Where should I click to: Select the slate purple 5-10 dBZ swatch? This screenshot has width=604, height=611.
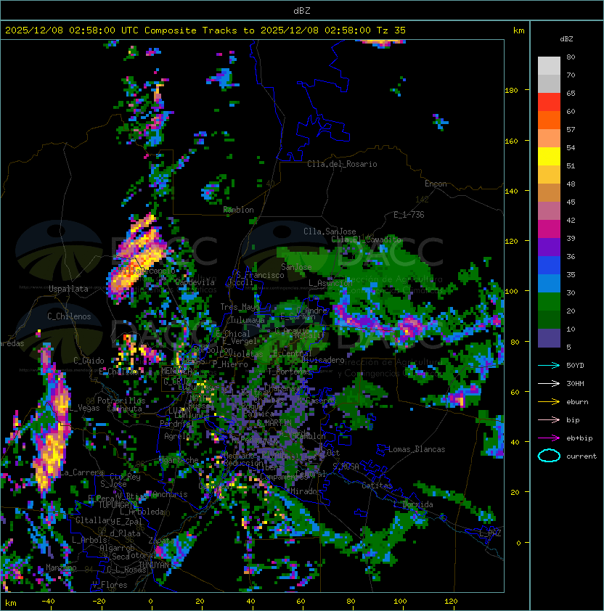point(549,338)
